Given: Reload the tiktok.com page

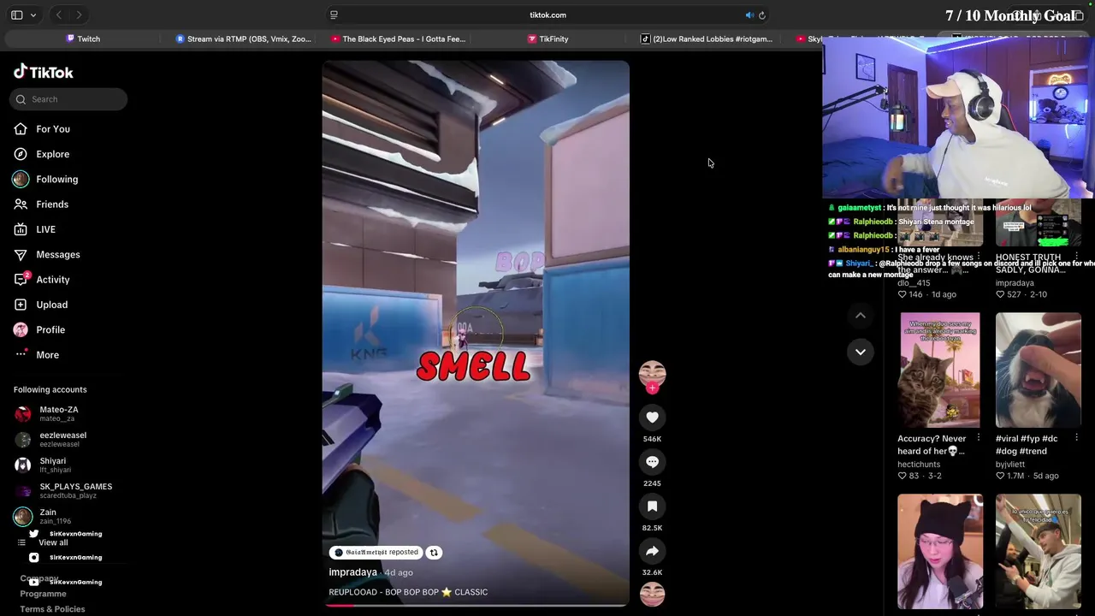Looking at the screenshot, I should [x=762, y=15].
